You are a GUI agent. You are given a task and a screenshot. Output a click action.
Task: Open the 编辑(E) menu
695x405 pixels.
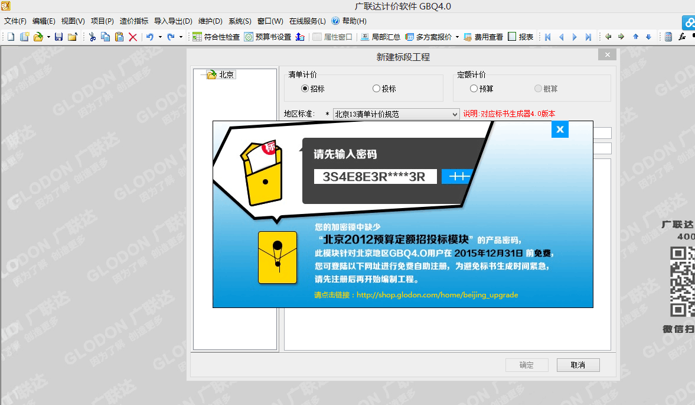(44, 21)
